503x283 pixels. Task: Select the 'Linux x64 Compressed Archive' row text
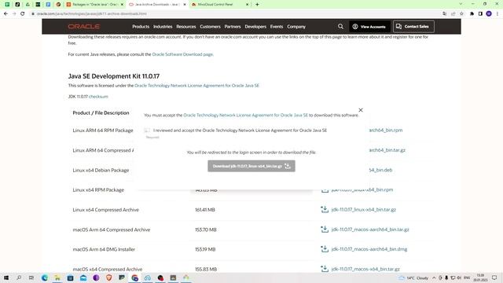(x=106, y=210)
